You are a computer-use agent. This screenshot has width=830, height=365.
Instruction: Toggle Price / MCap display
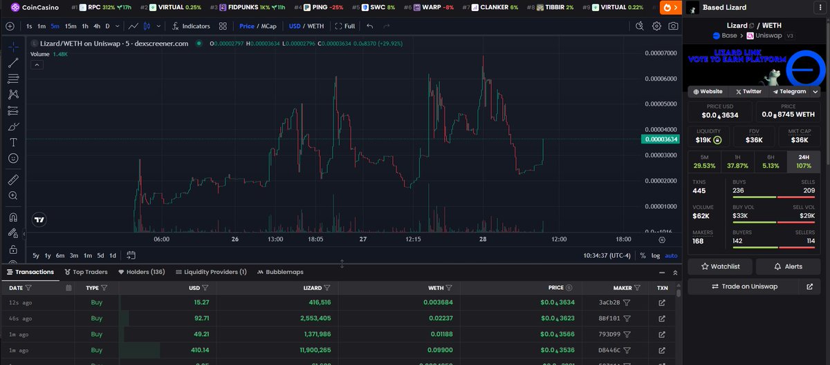coord(257,26)
